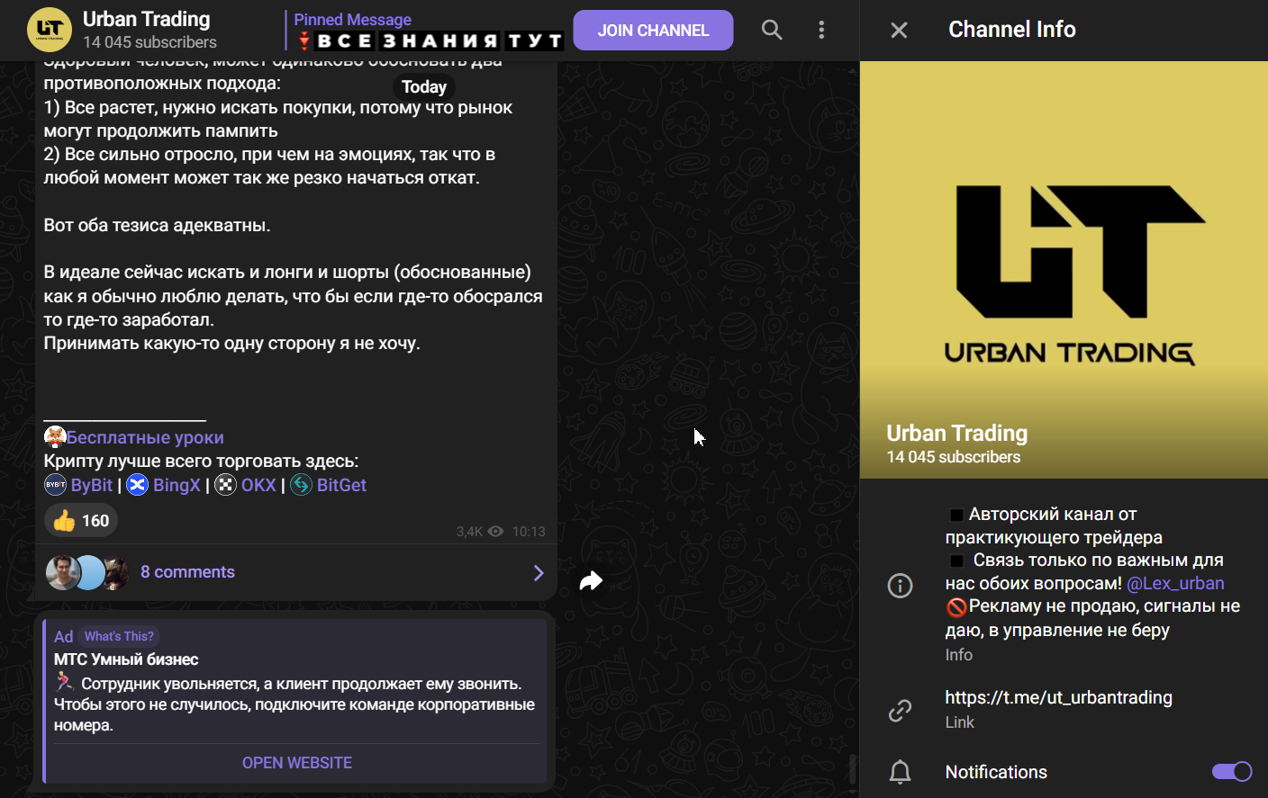
Task: Click the Urban Trading name over the photo
Action: 957,434
